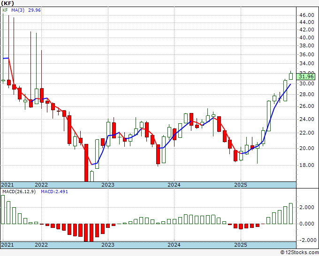Click 2025 on the price chart timeline
Screen dimensions: 319x256
point(241,185)
